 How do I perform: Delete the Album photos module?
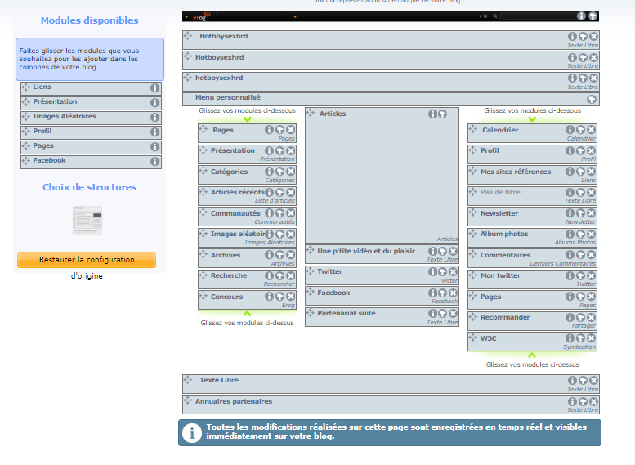point(591,234)
